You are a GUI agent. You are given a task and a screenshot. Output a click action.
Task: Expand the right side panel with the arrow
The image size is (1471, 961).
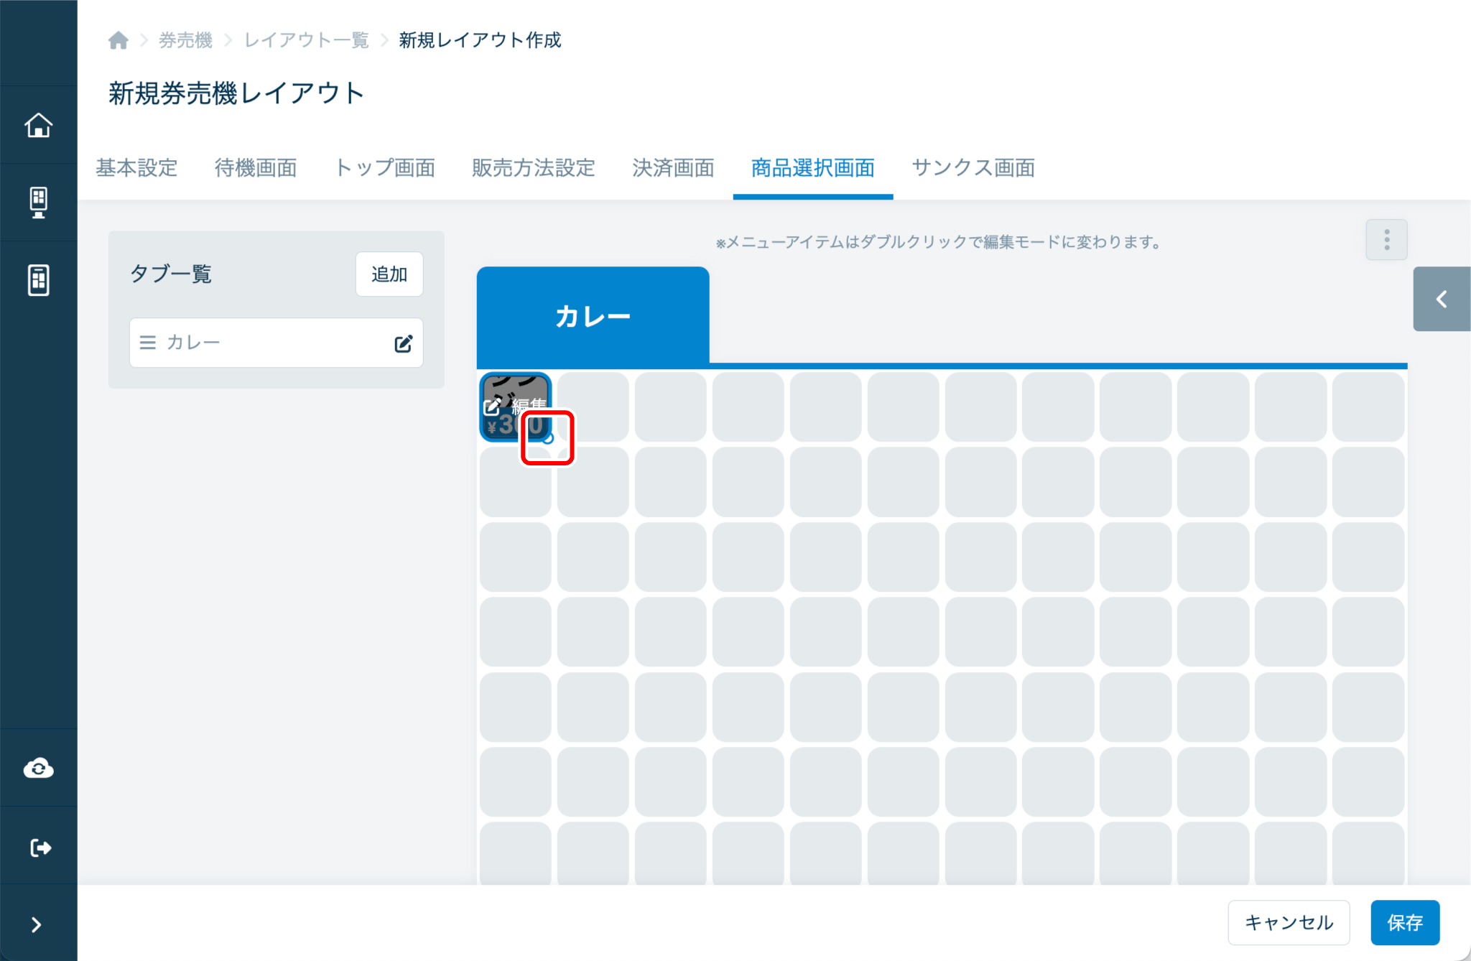point(1441,299)
